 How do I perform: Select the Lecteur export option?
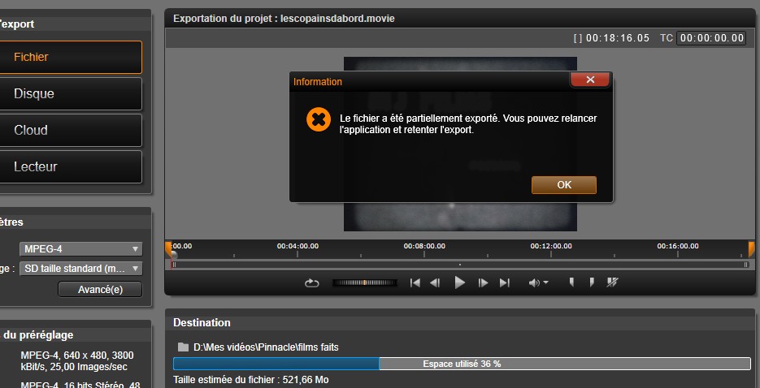(70, 167)
